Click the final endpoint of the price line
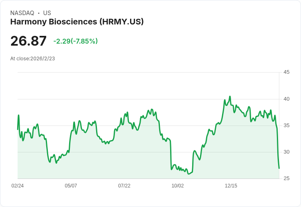 (279, 168)
